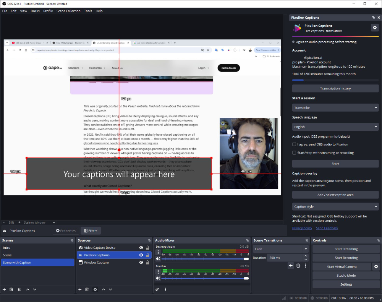Check I agree send OBS audio to Pixelion

[x=294, y=144]
